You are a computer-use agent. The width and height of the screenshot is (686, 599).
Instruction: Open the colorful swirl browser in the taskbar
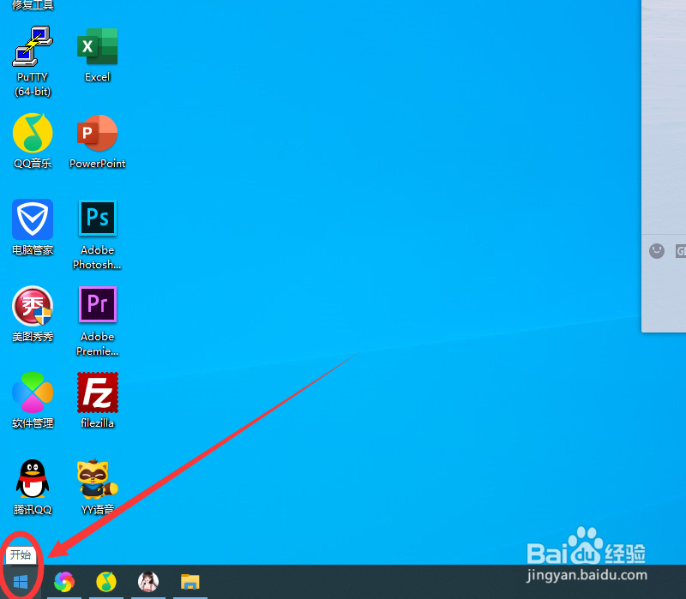click(63, 582)
